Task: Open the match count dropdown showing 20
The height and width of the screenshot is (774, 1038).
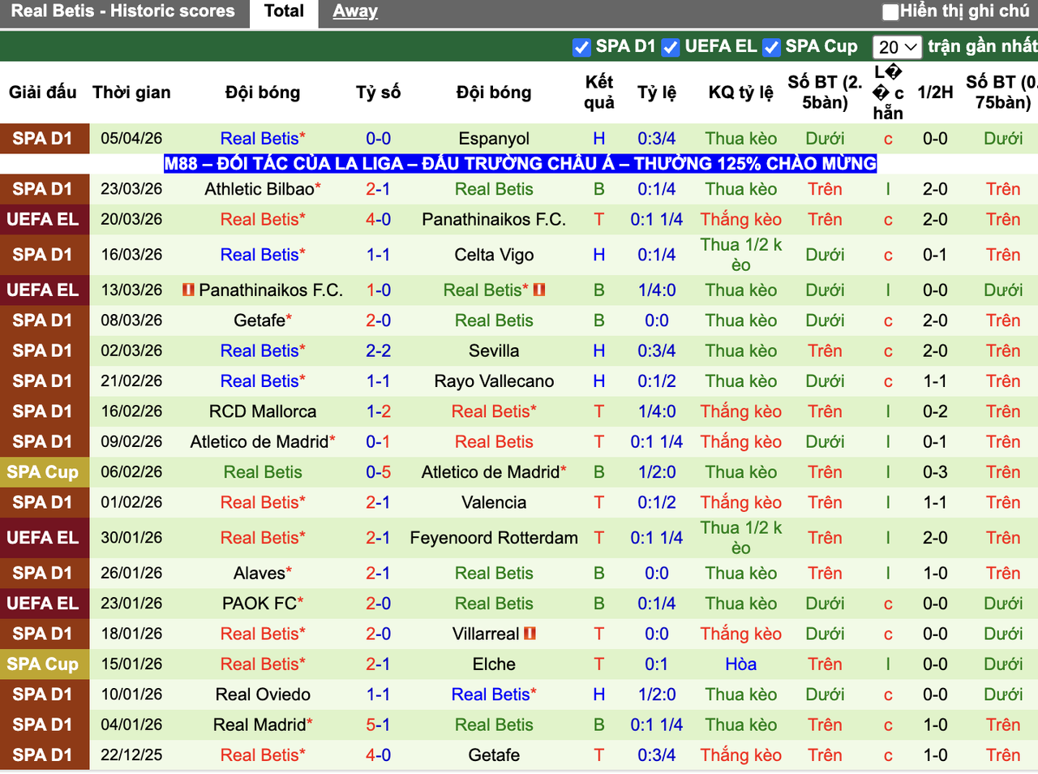Action: (897, 47)
